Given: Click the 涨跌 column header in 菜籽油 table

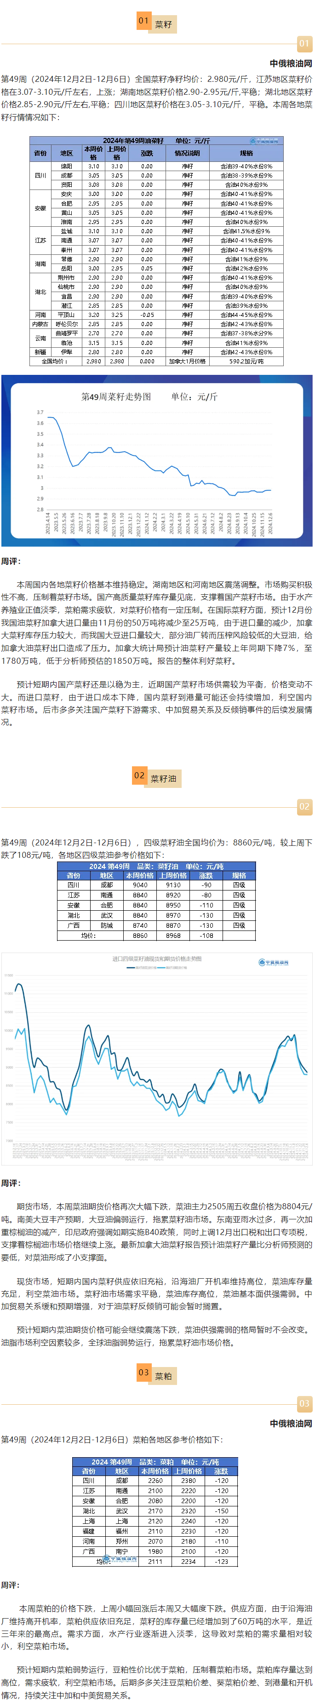Looking at the screenshot, I should (206, 875).
